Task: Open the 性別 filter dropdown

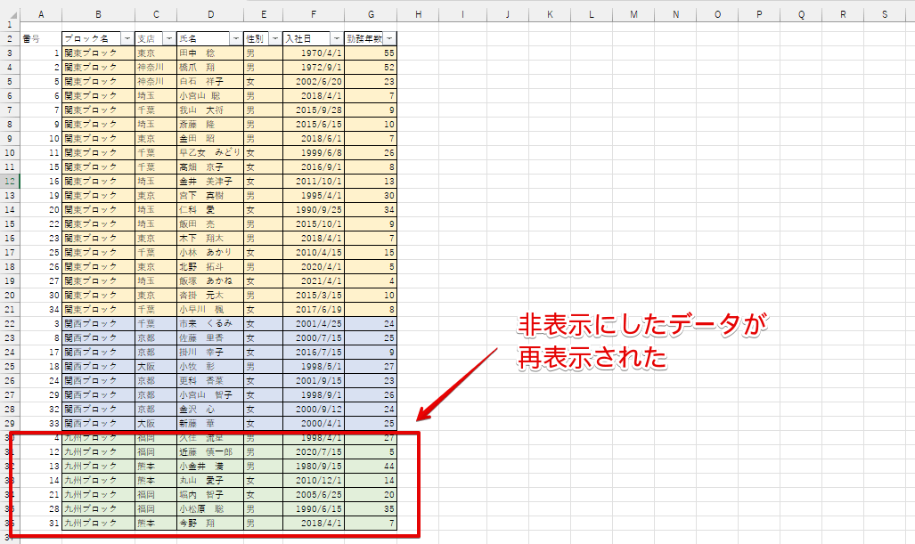Action: pos(274,38)
